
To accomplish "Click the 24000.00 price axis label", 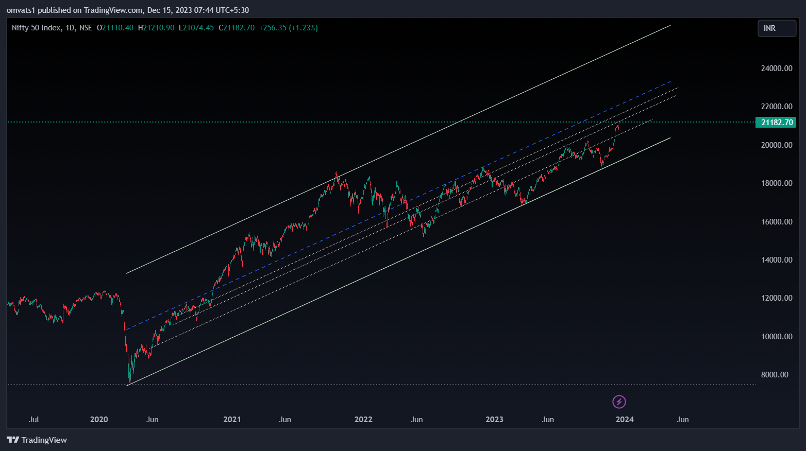I will pos(777,68).
